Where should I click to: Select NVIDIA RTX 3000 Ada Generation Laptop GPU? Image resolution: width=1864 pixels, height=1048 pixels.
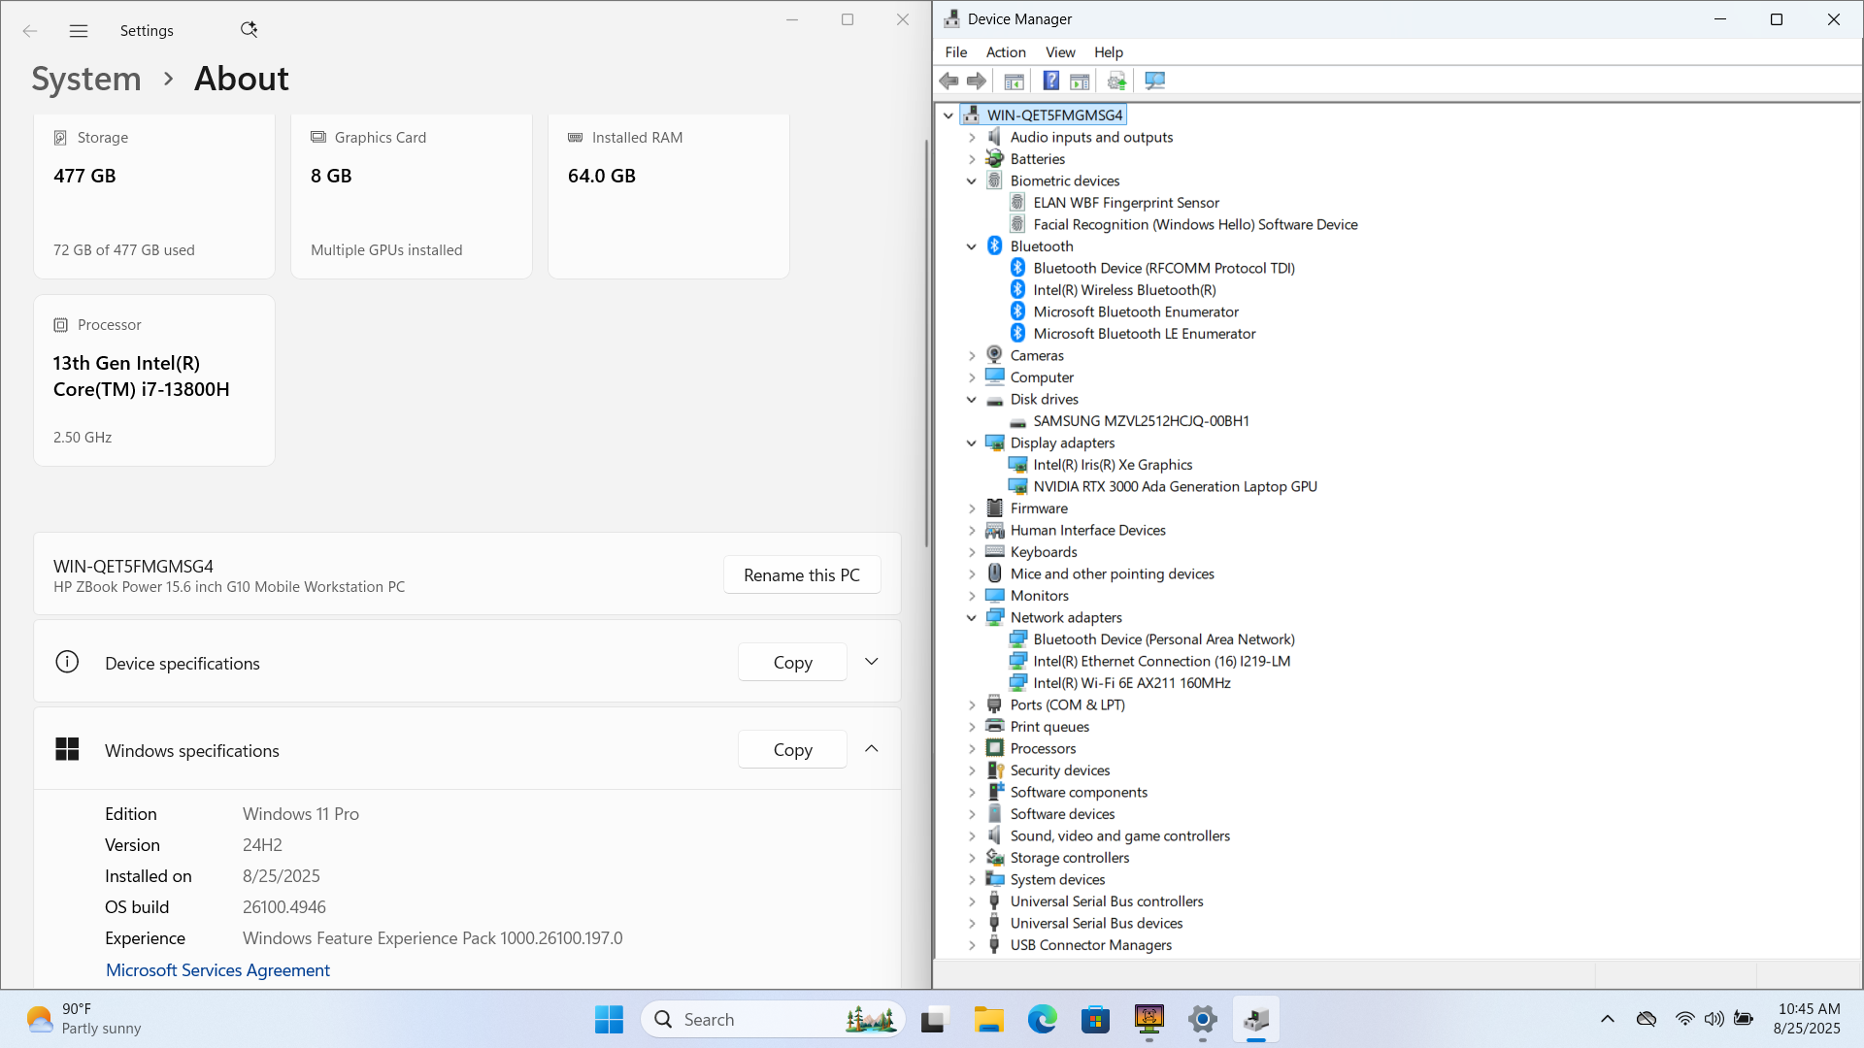click(1175, 487)
